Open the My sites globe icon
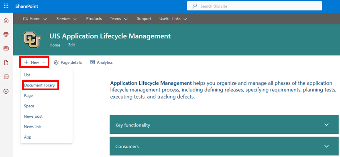 (x=6, y=34)
